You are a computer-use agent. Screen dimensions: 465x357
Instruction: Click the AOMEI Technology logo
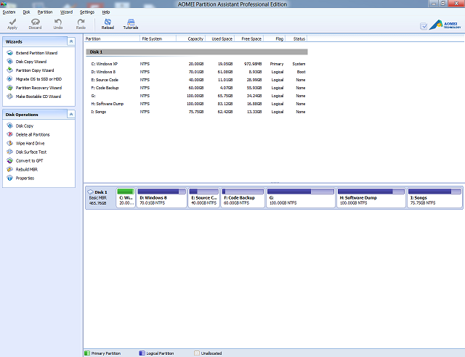point(445,25)
